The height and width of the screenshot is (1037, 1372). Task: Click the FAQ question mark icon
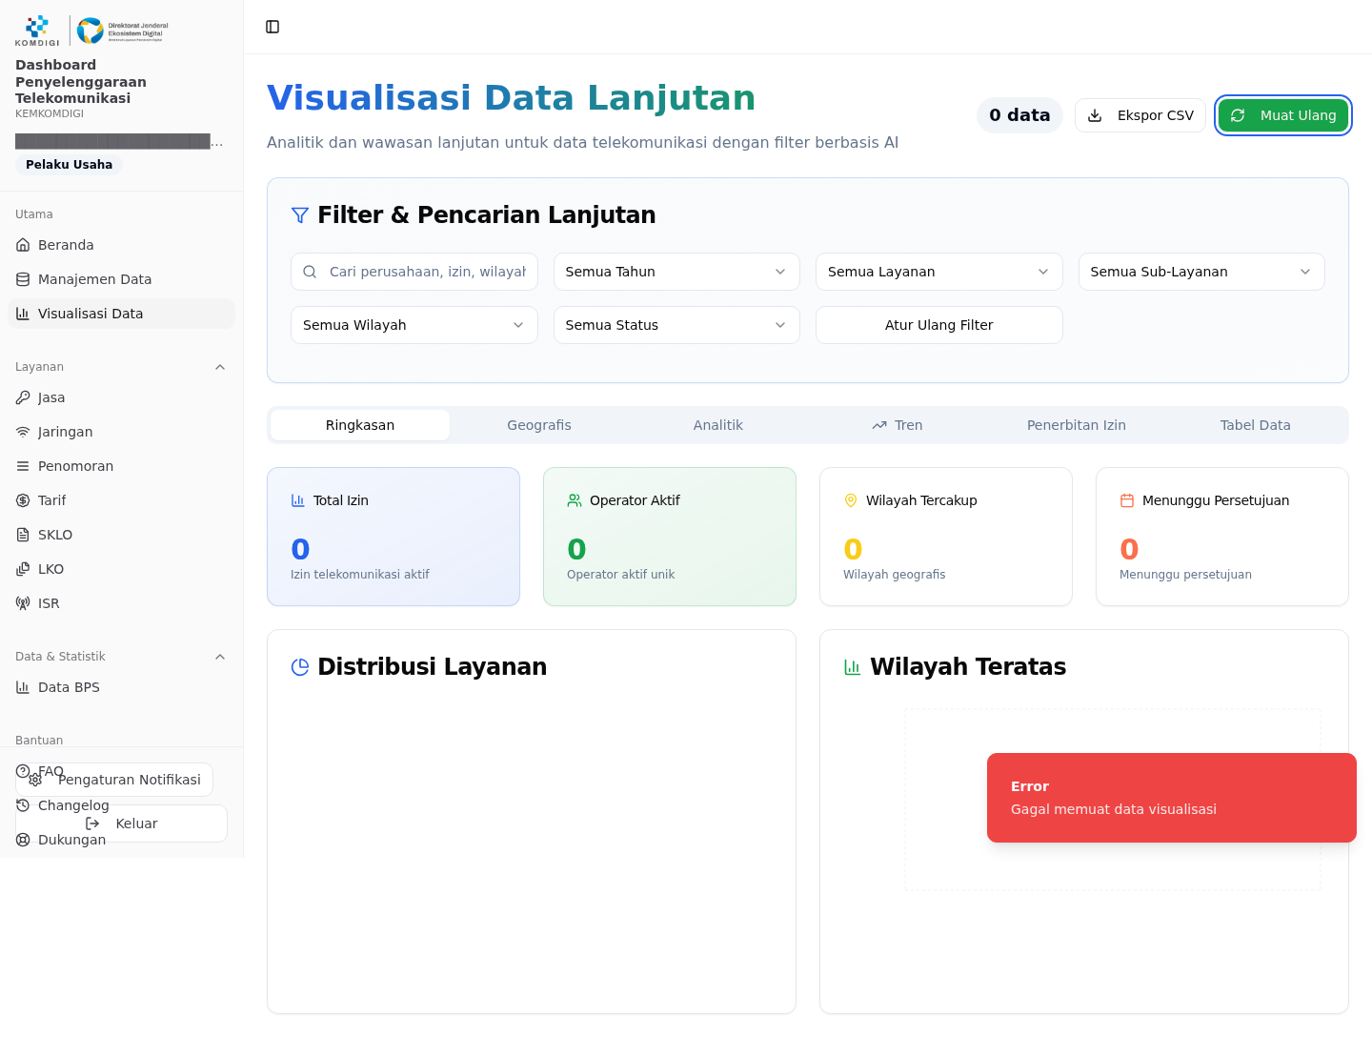(23, 771)
